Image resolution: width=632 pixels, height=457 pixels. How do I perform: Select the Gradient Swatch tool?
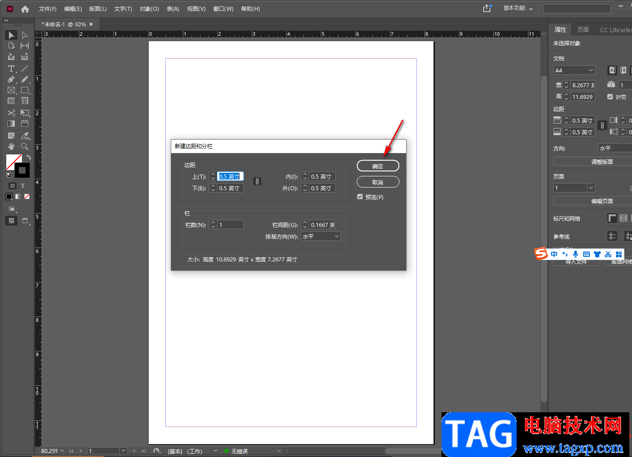point(11,124)
